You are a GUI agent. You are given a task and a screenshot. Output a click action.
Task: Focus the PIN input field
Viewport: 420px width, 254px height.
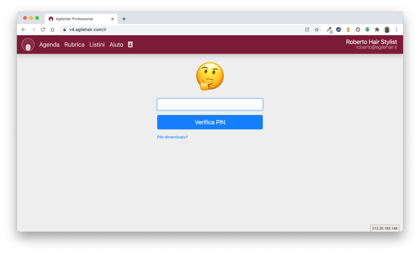click(210, 104)
